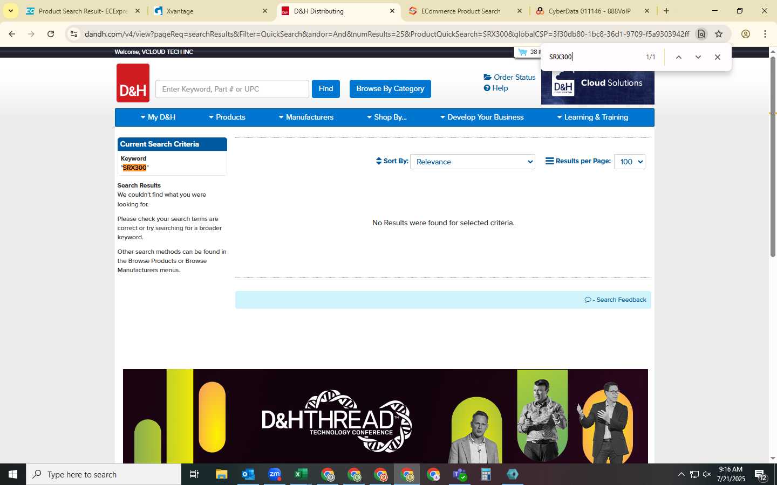The height and width of the screenshot is (485, 777).
Task: Close the find bar
Action: pos(718,57)
